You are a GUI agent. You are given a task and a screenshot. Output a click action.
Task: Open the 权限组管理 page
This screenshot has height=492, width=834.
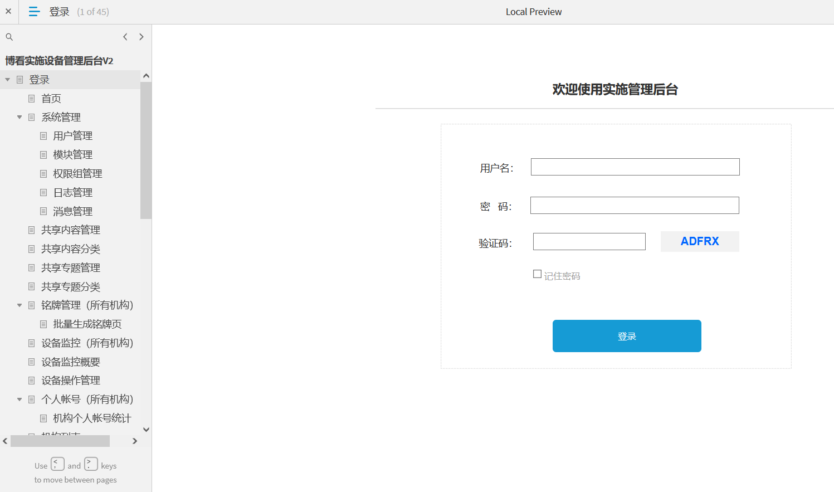pos(77,174)
